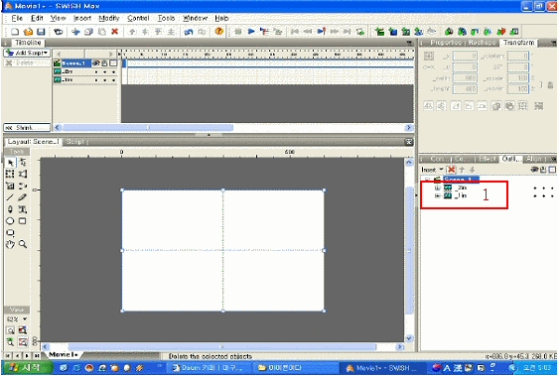Toggle Scene_1 lock icon in timeline

point(104,63)
